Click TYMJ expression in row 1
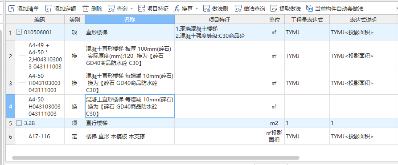Screen dimensions: 398x165 point(307,32)
